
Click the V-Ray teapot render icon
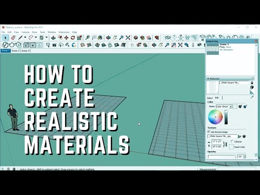(12, 45)
